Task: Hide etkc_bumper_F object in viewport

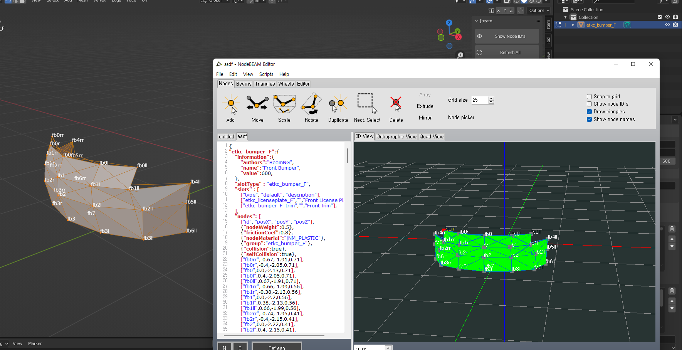Action: [x=667, y=25]
